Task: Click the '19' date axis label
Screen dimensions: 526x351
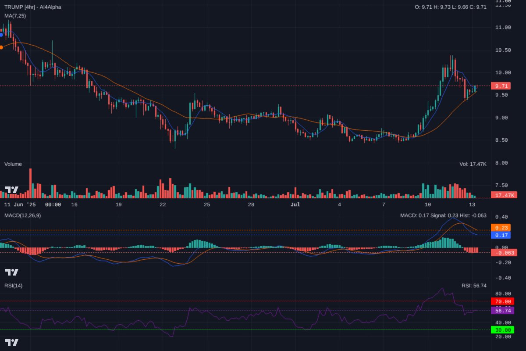Action: tap(118, 204)
